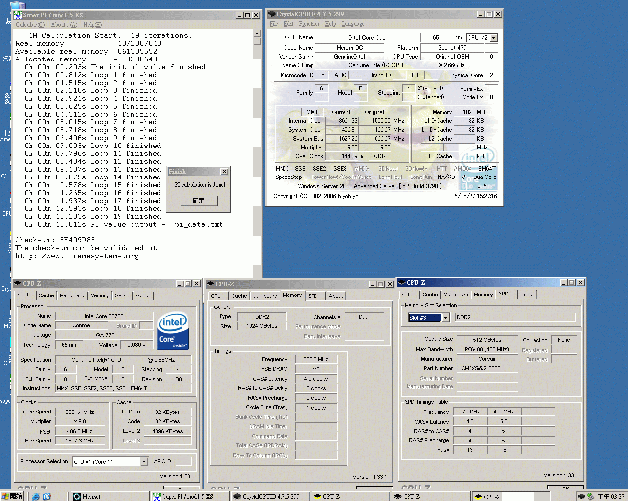Click the Frequency value 508.5 MHz
Image resolution: width=628 pixels, height=501 pixels.
[x=316, y=359]
